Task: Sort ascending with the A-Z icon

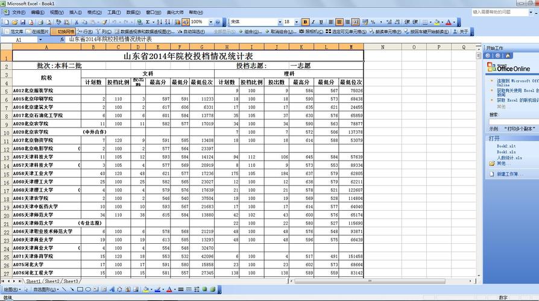Action: [159, 22]
